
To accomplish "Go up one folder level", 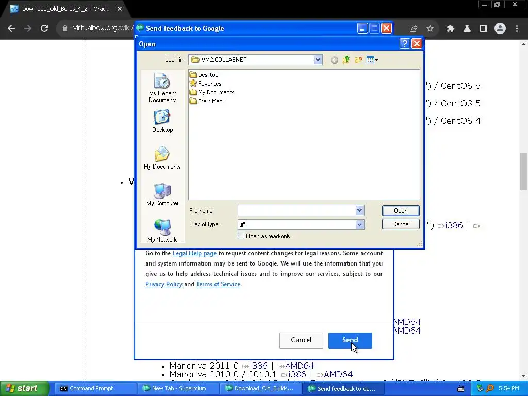I will click(x=346, y=60).
